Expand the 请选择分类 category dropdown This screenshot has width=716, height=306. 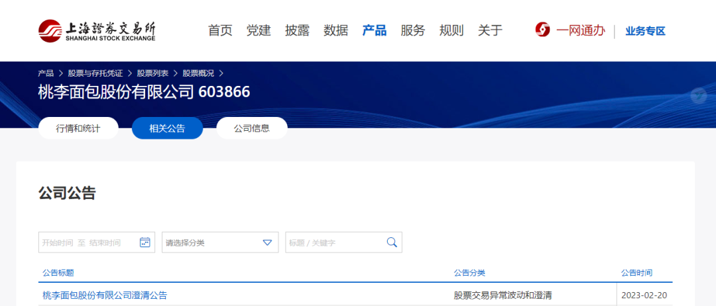[220, 243]
